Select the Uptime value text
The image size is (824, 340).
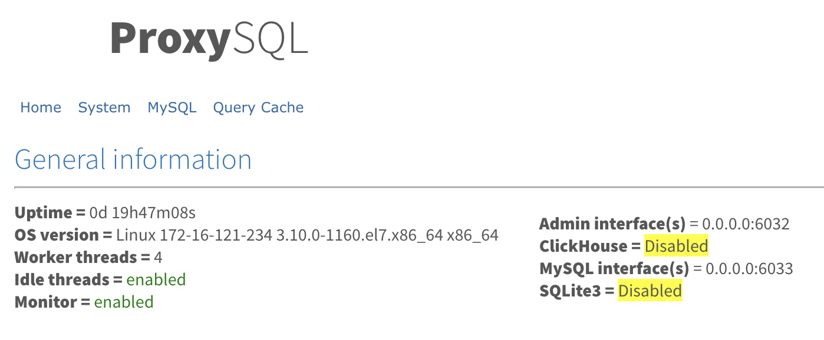click(141, 212)
